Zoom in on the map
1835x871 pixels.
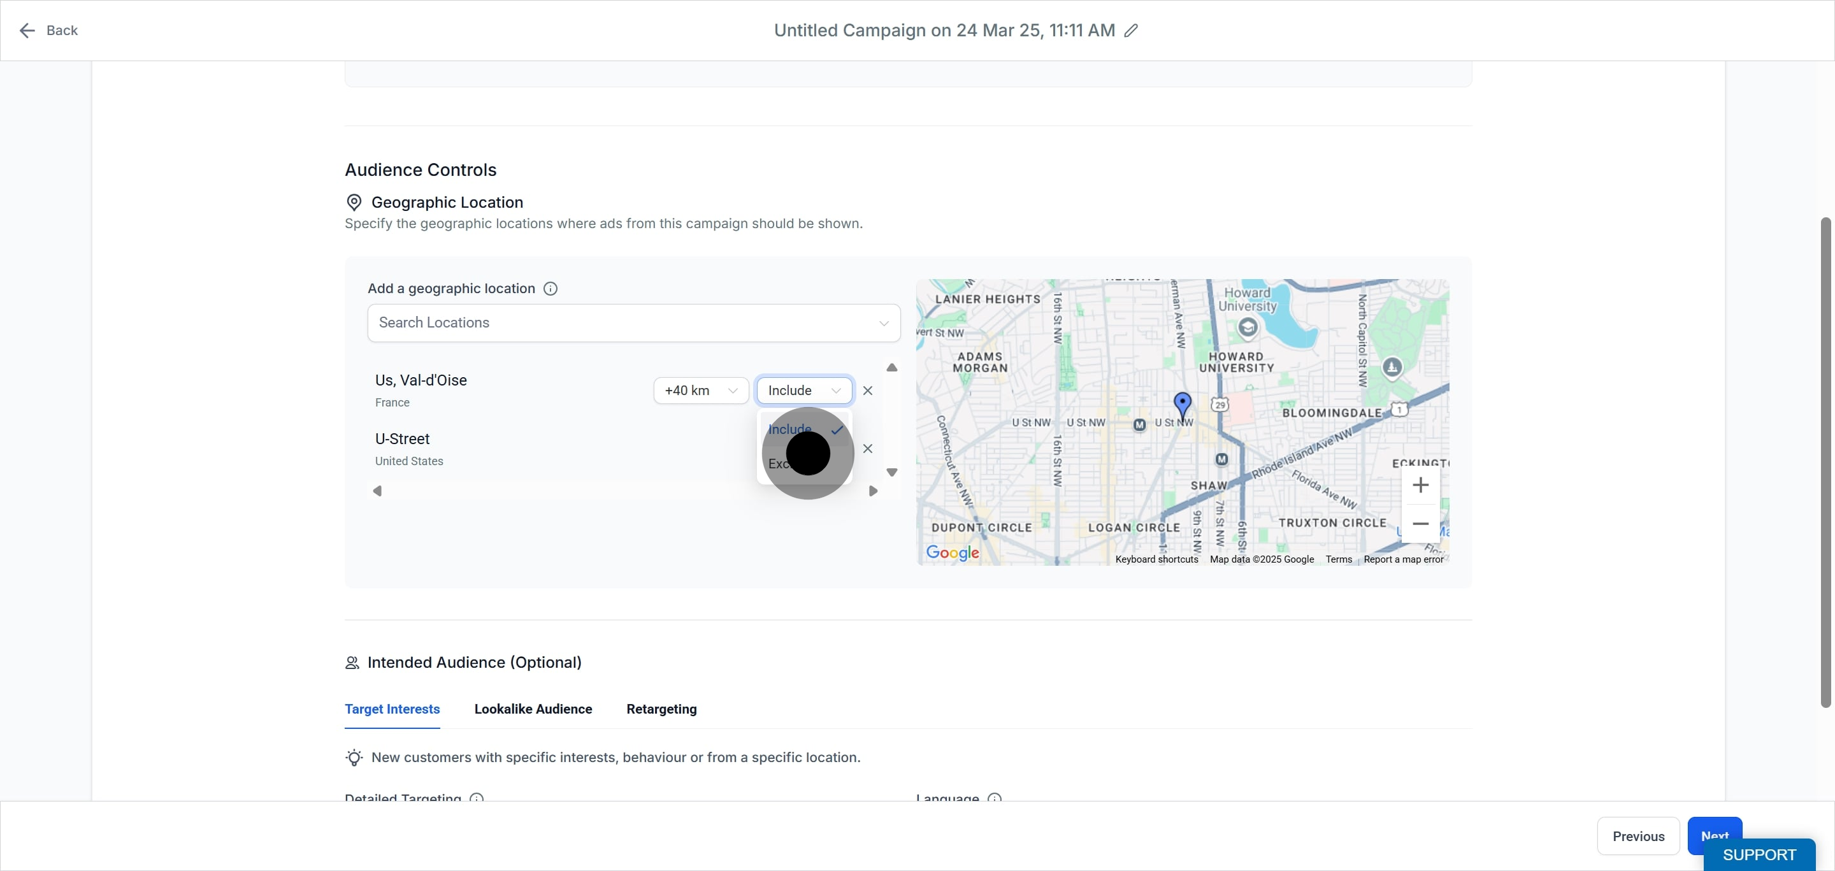1420,485
